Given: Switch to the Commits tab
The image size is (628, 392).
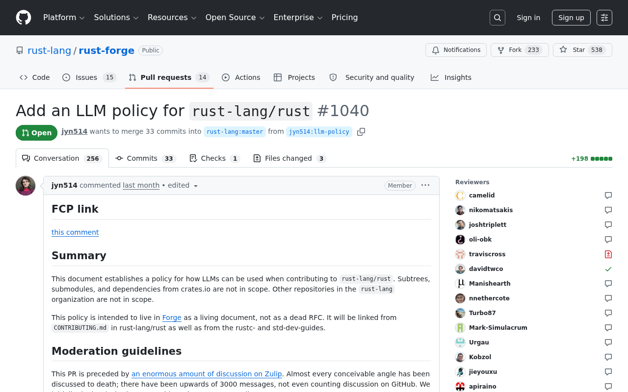Looking at the screenshot, I should [x=146, y=158].
